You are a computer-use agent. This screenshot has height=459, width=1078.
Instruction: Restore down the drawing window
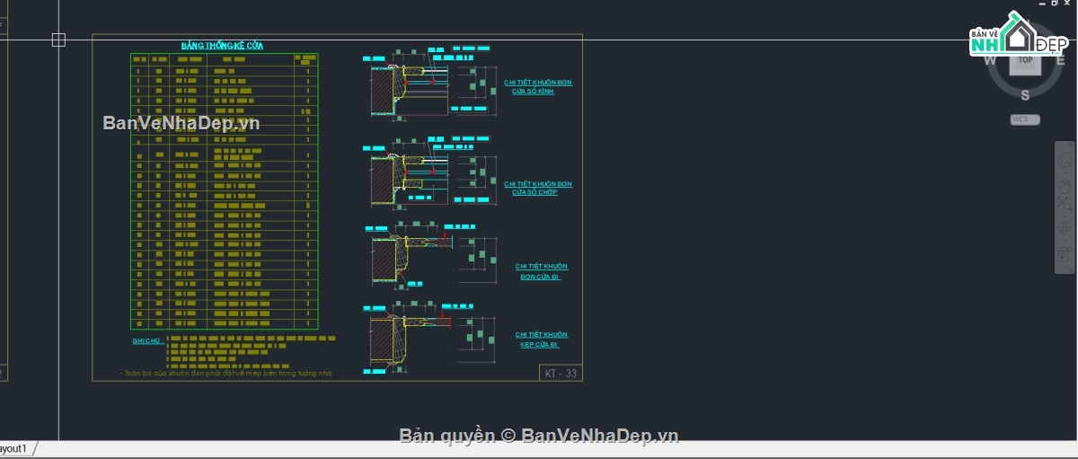coord(1056,3)
